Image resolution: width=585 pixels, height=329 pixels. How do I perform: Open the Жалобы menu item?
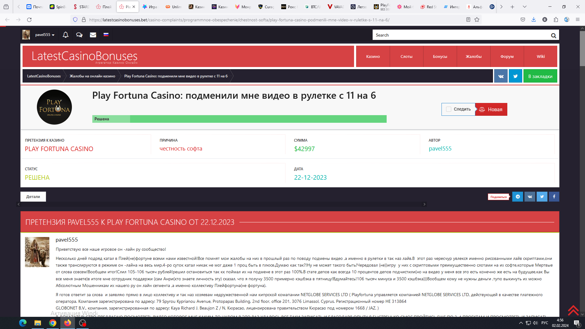coord(473,56)
